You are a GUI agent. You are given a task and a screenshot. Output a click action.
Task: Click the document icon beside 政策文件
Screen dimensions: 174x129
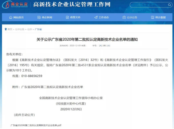[67, 17]
